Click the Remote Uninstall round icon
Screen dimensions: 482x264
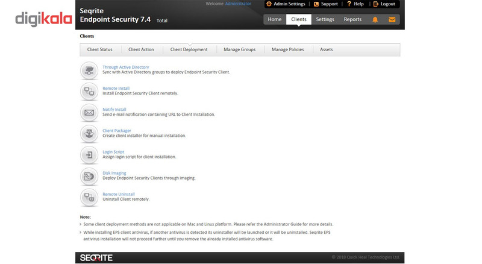coord(89,197)
